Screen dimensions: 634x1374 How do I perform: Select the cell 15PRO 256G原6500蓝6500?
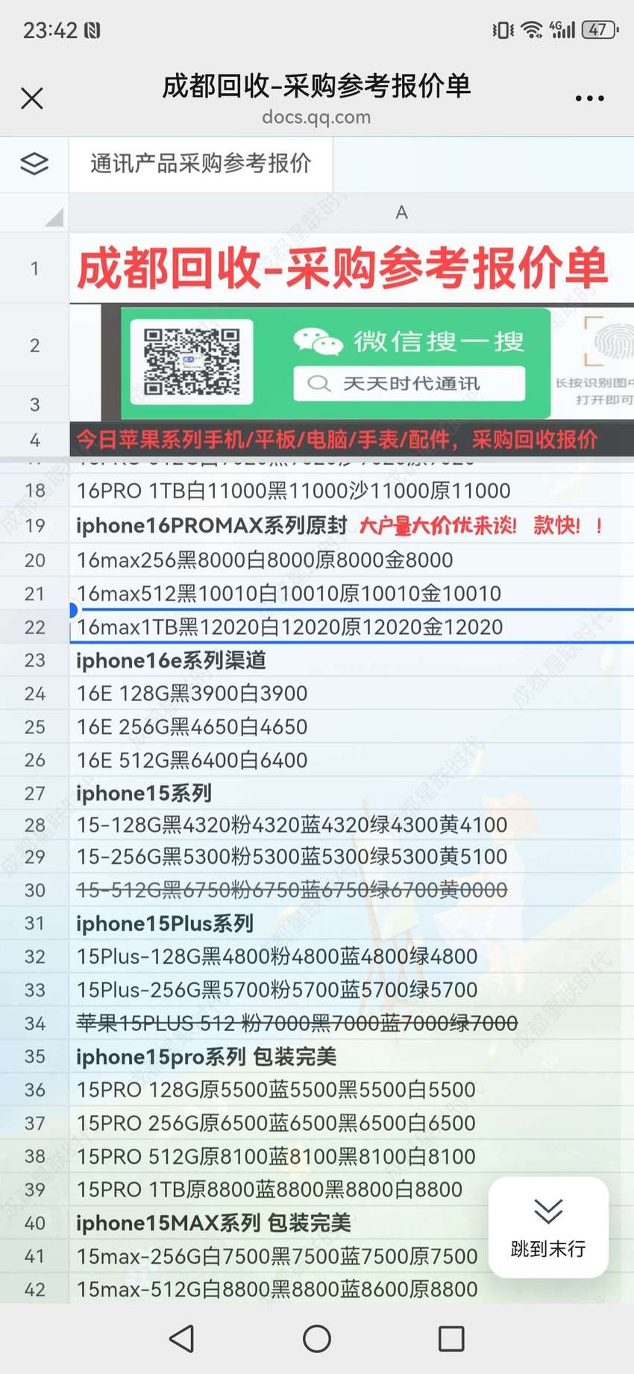[x=351, y=1123]
